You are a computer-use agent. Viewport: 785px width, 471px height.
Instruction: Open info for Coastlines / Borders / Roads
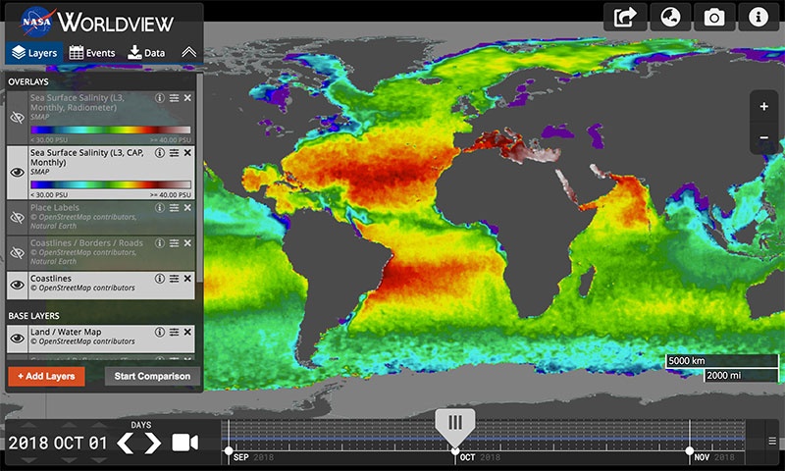coord(160,242)
